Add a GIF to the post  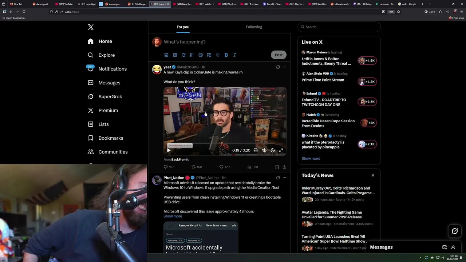coord(175,55)
